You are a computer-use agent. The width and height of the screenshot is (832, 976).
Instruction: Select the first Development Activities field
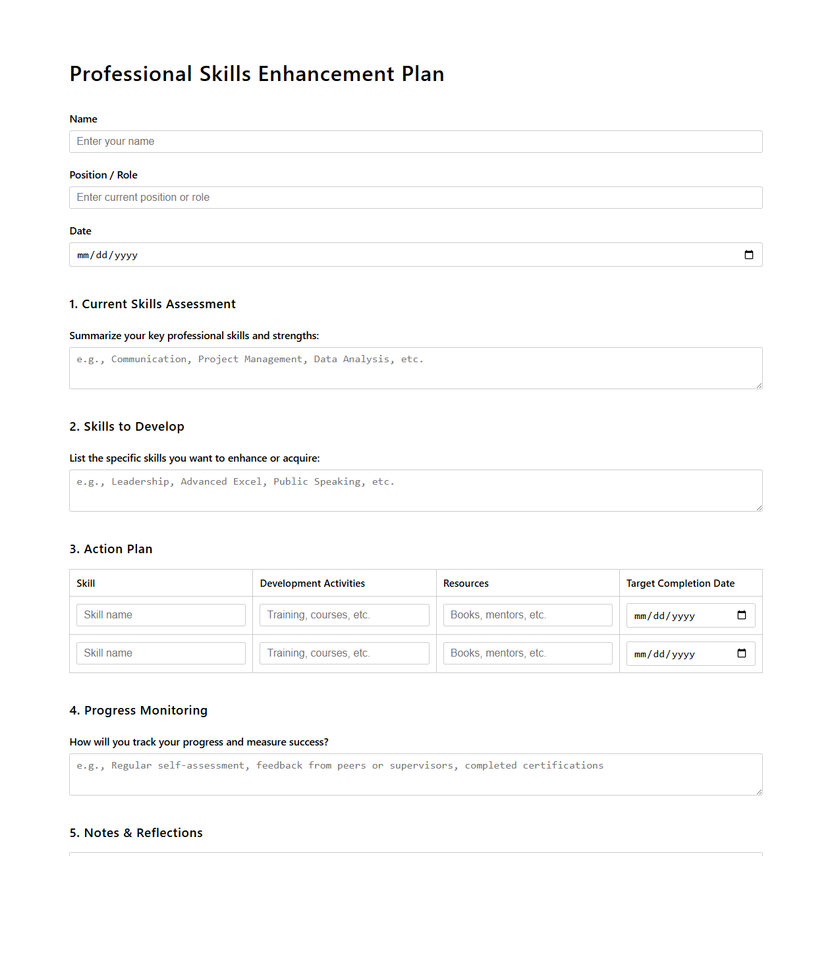coord(344,614)
